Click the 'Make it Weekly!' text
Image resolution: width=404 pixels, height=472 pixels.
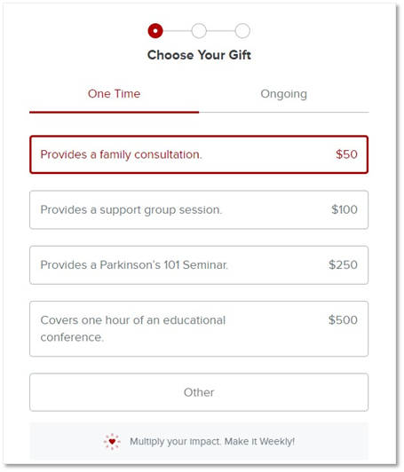click(x=259, y=442)
